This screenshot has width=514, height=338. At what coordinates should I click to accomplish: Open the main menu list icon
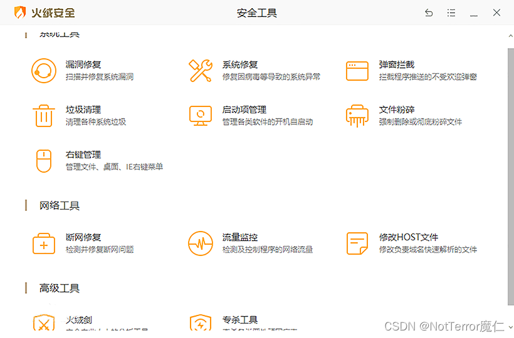click(x=451, y=13)
